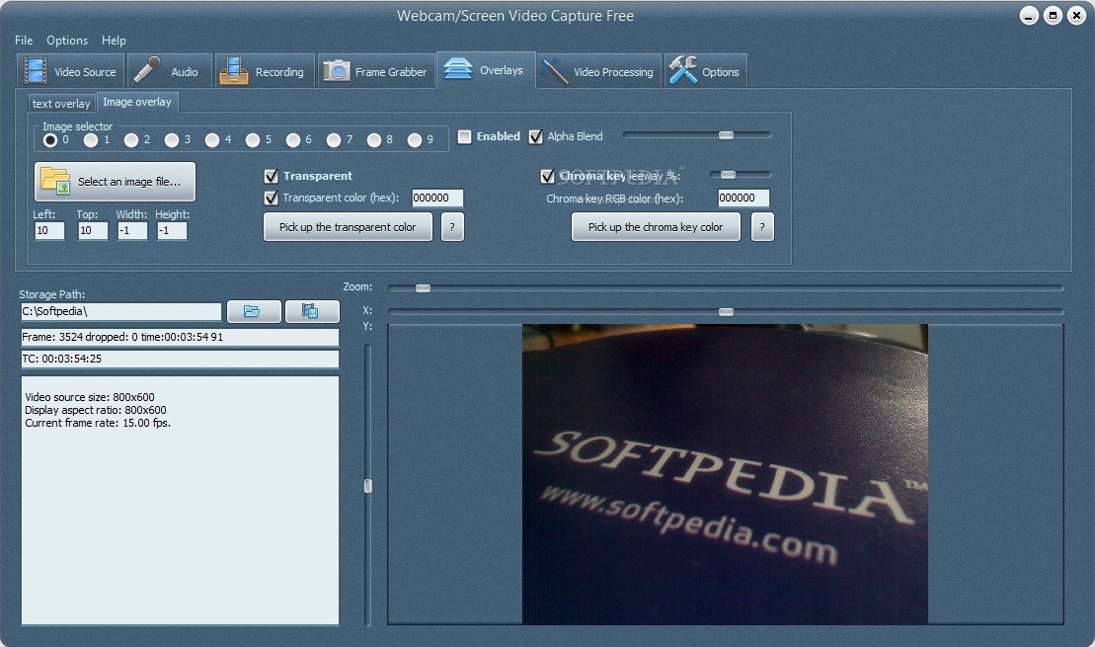Select image selector radio 5
The image size is (1095, 647).
pyautogui.click(x=253, y=140)
